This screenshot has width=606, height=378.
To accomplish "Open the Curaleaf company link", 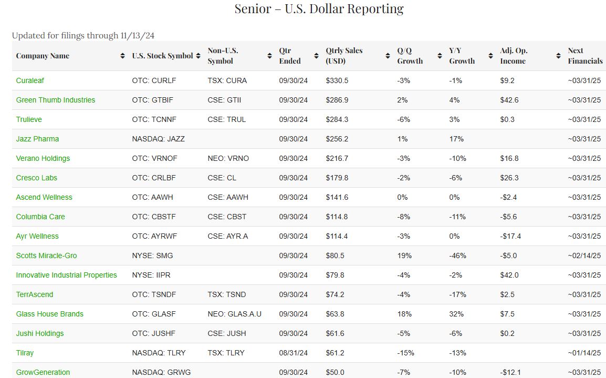I will click(x=34, y=80).
